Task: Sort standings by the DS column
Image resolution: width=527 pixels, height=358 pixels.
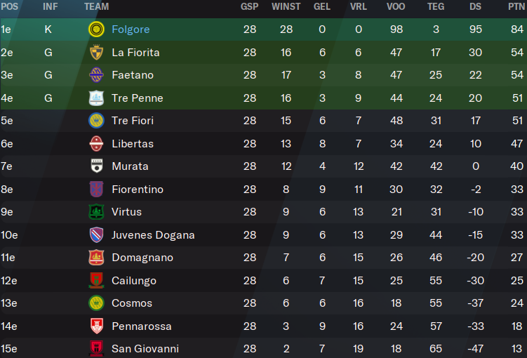Action: pos(475,7)
